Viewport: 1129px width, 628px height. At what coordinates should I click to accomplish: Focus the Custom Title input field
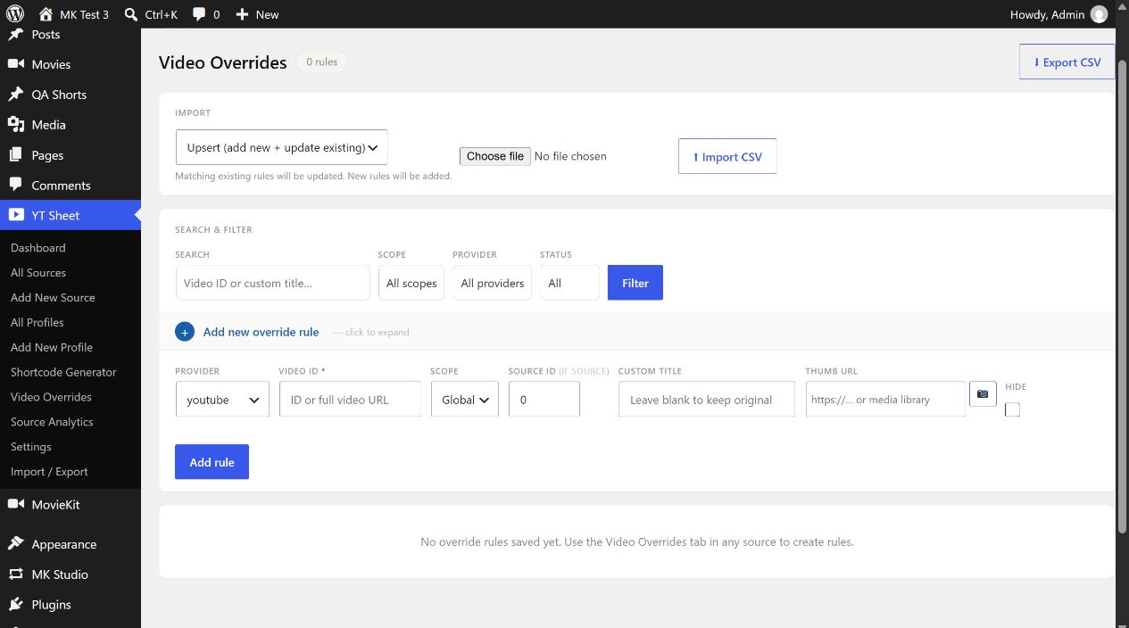(x=707, y=400)
